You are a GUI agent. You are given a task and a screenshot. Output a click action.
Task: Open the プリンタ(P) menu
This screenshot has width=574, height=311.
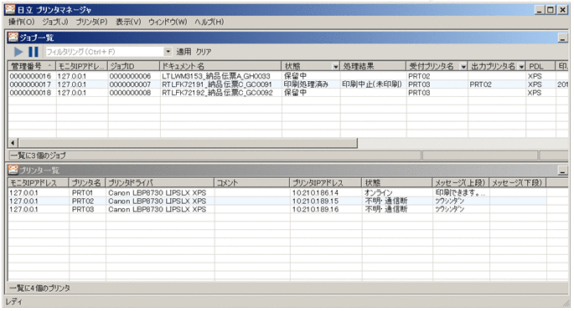coord(91,22)
